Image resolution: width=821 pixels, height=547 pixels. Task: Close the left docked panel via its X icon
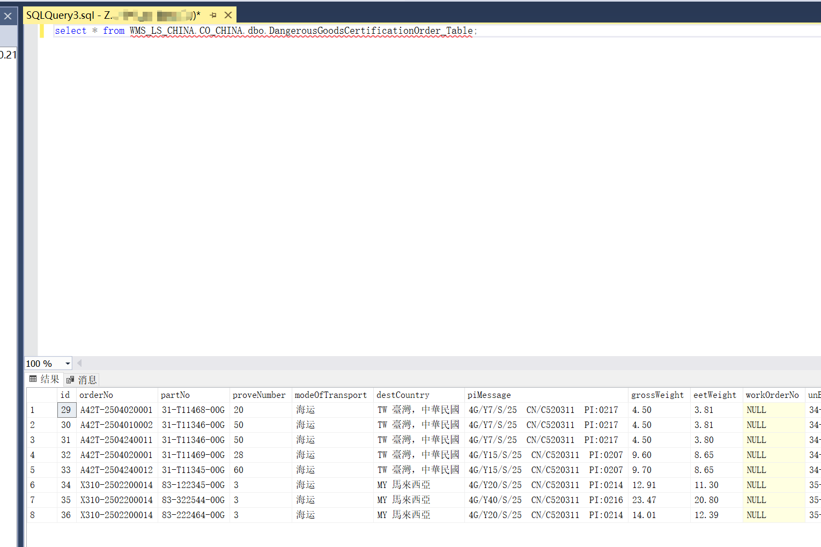[8, 15]
